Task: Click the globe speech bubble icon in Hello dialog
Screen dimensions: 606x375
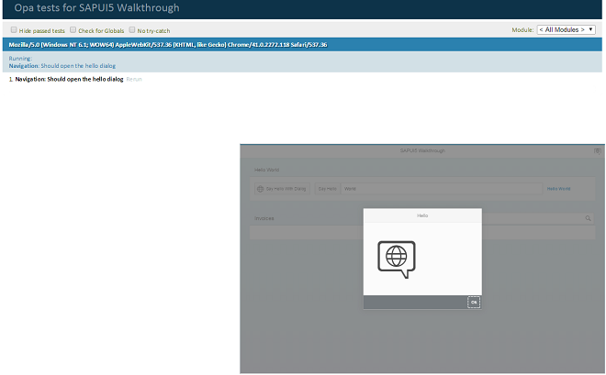Action: tap(397, 259)
